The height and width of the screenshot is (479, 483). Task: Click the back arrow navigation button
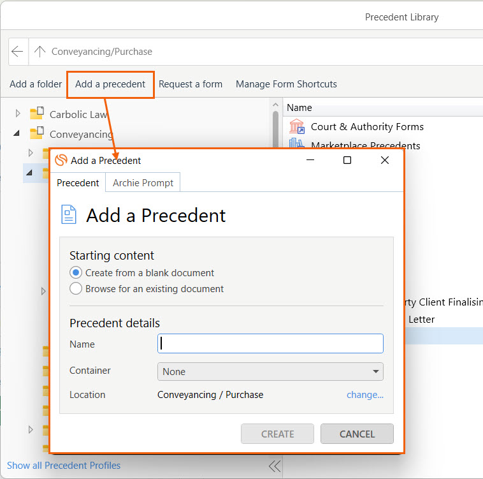coord(18,52)
